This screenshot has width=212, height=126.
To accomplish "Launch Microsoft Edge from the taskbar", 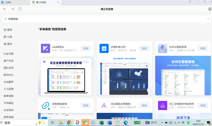I will pos(126,123).
